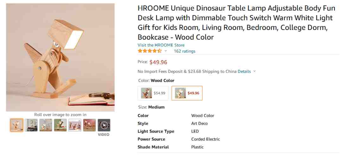
Task: Show the second product image thumbnail
Action: (x=31, y=125)
